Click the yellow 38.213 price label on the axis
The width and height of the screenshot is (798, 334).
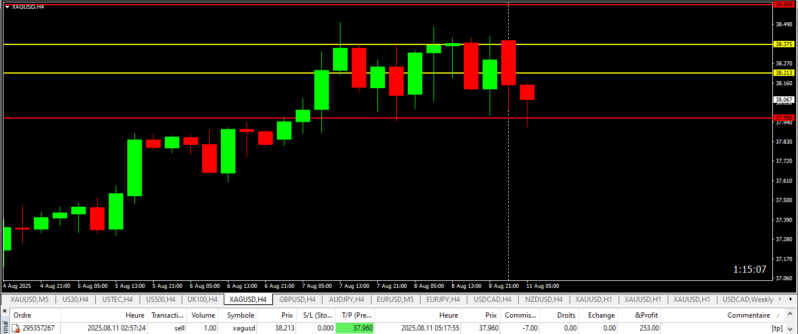click(783, 73)
